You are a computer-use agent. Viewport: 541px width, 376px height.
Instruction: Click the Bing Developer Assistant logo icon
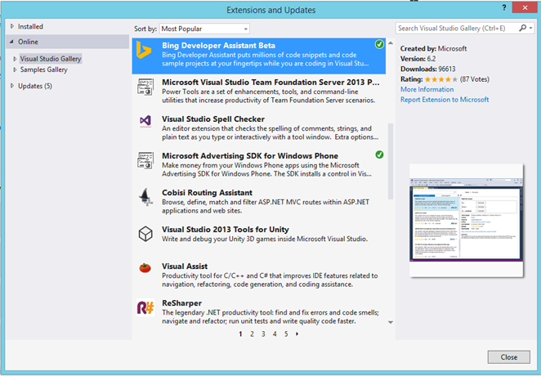click(x=145, y=51)
